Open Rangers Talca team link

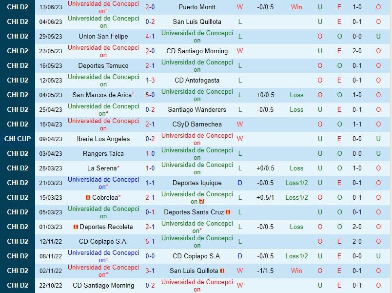click(103, 153)
